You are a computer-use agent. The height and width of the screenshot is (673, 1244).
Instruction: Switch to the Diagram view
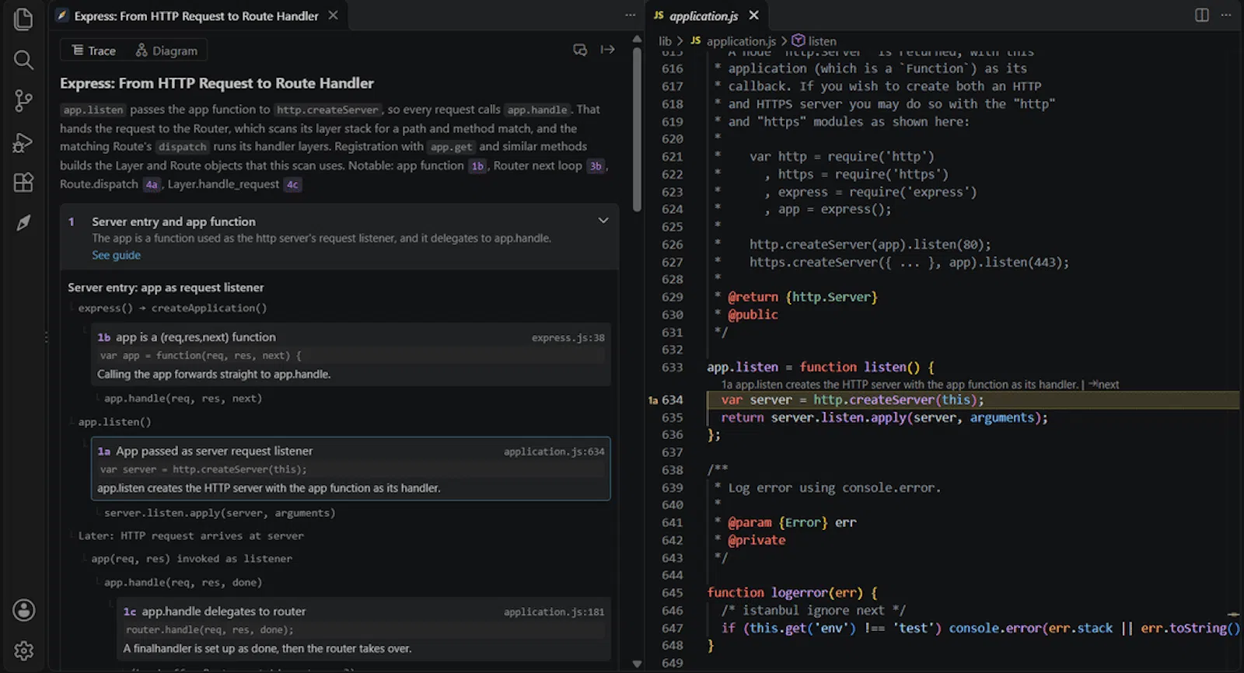click(166, 51)
